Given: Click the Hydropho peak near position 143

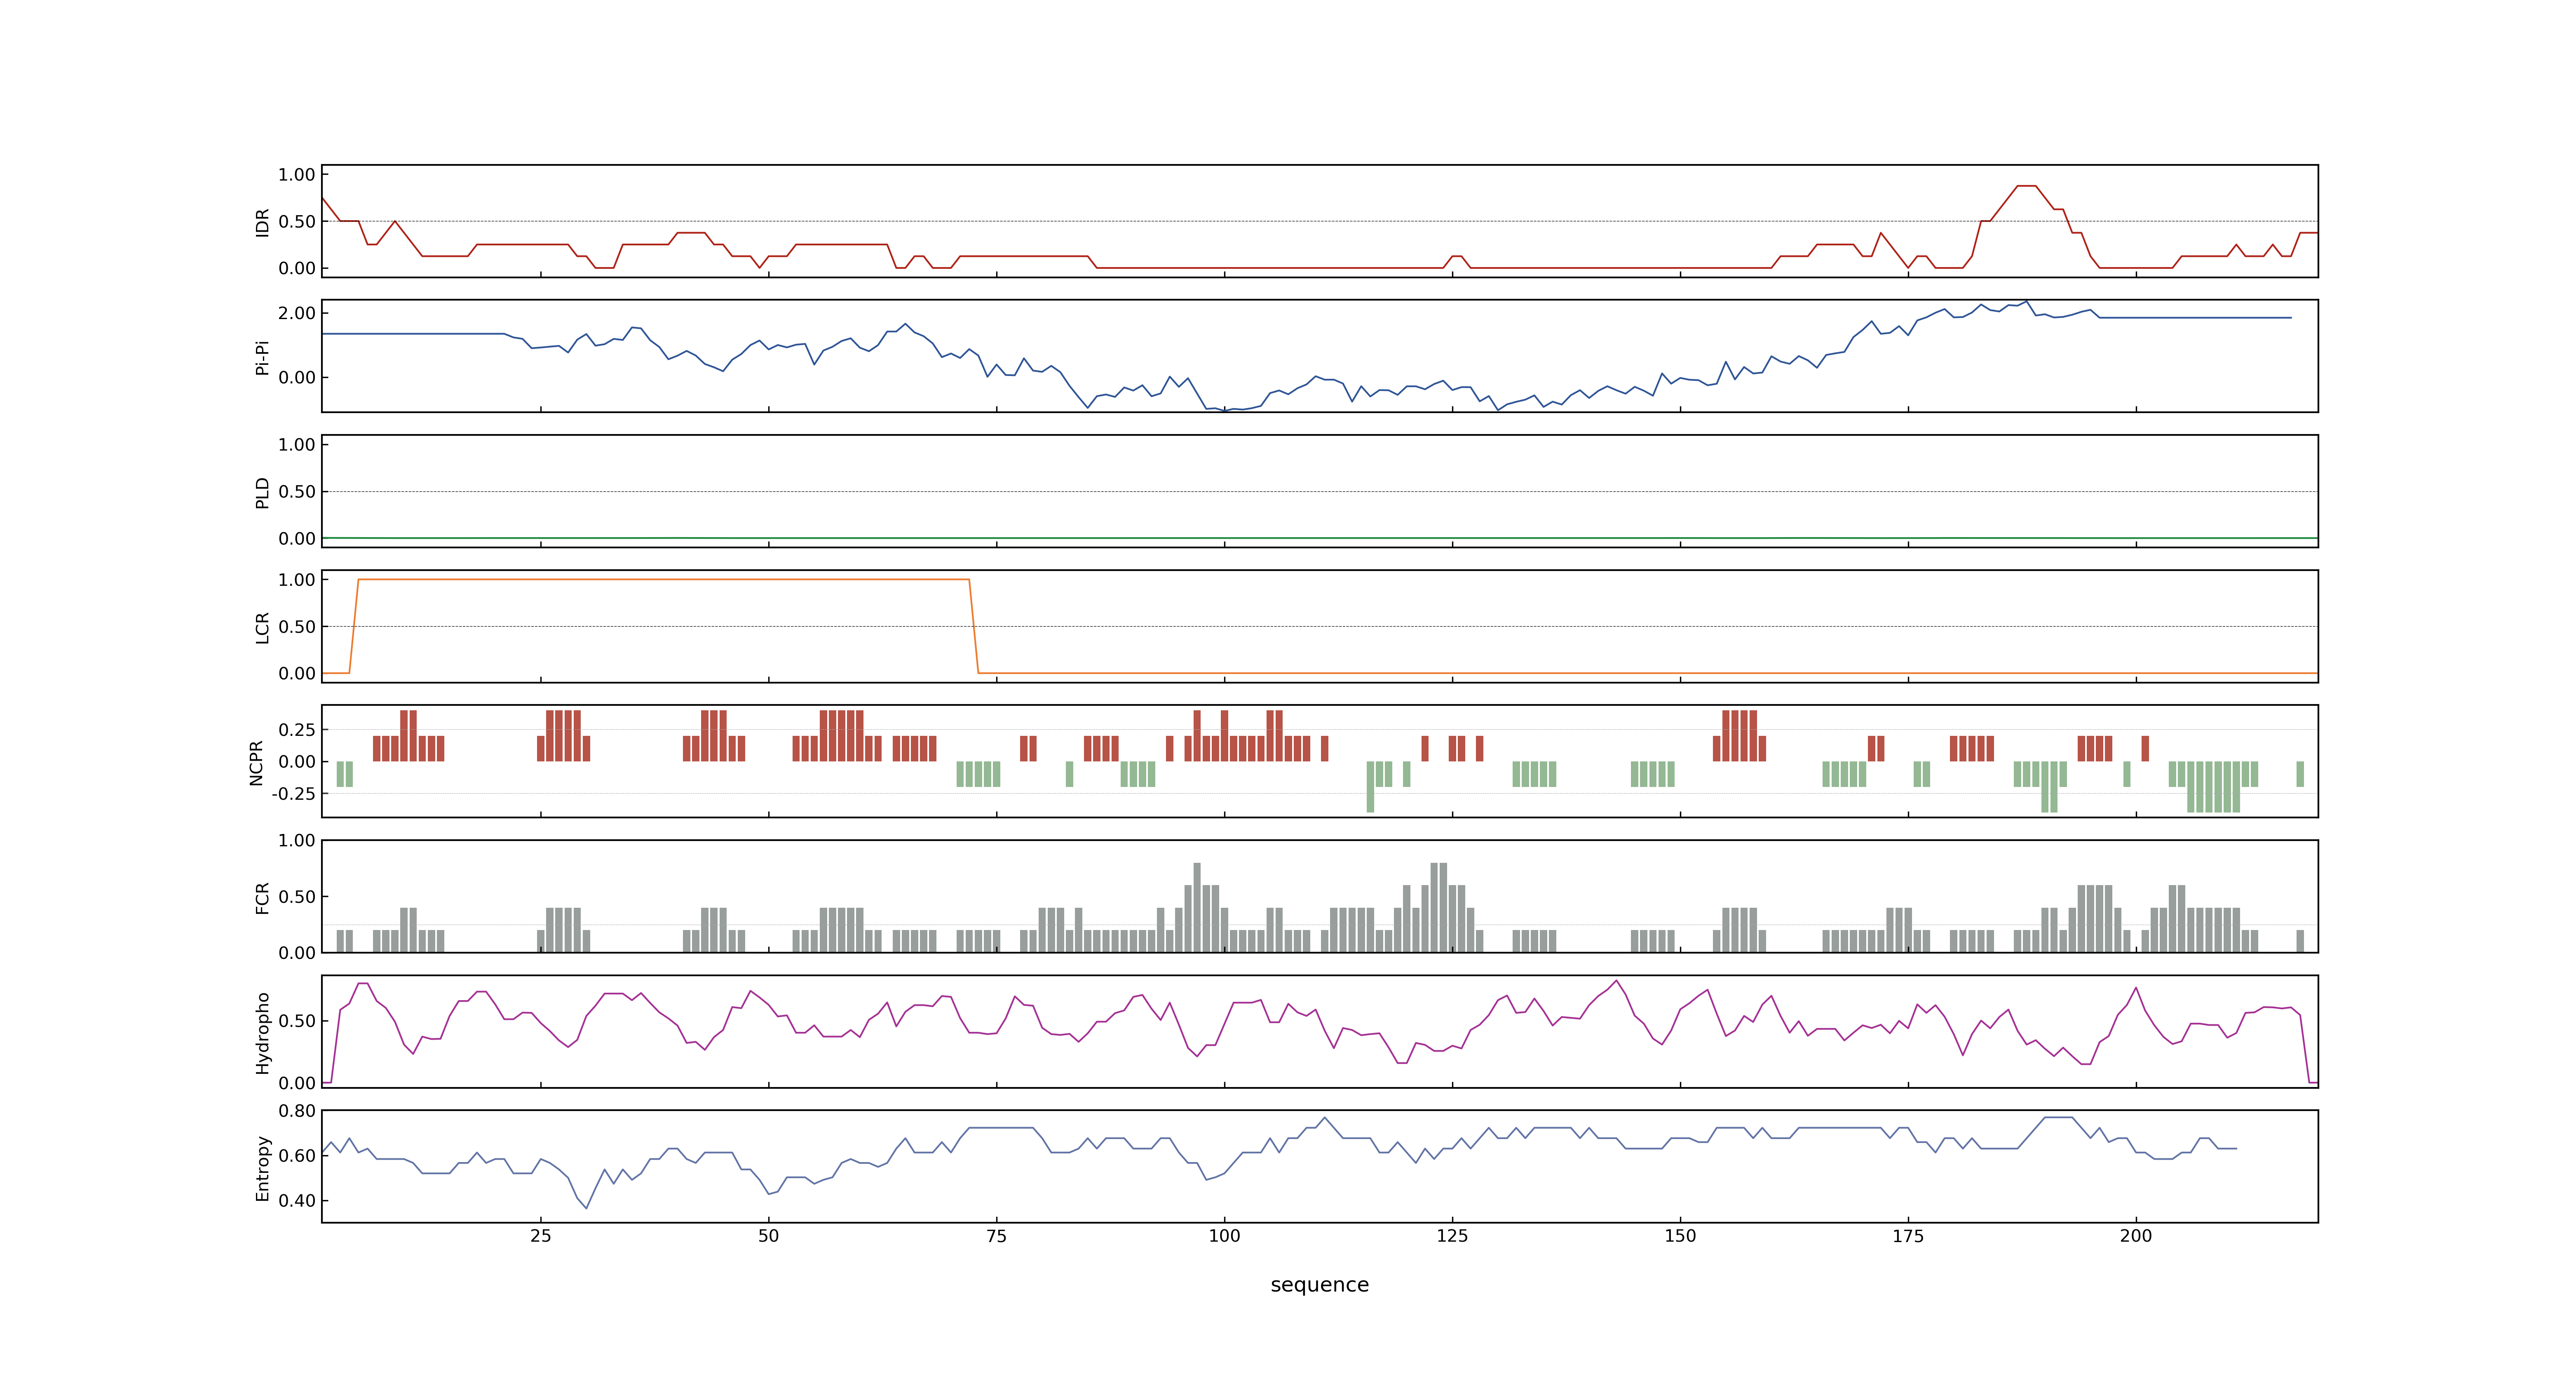Looking at the screenshot, I should (x=1617, y=981).
